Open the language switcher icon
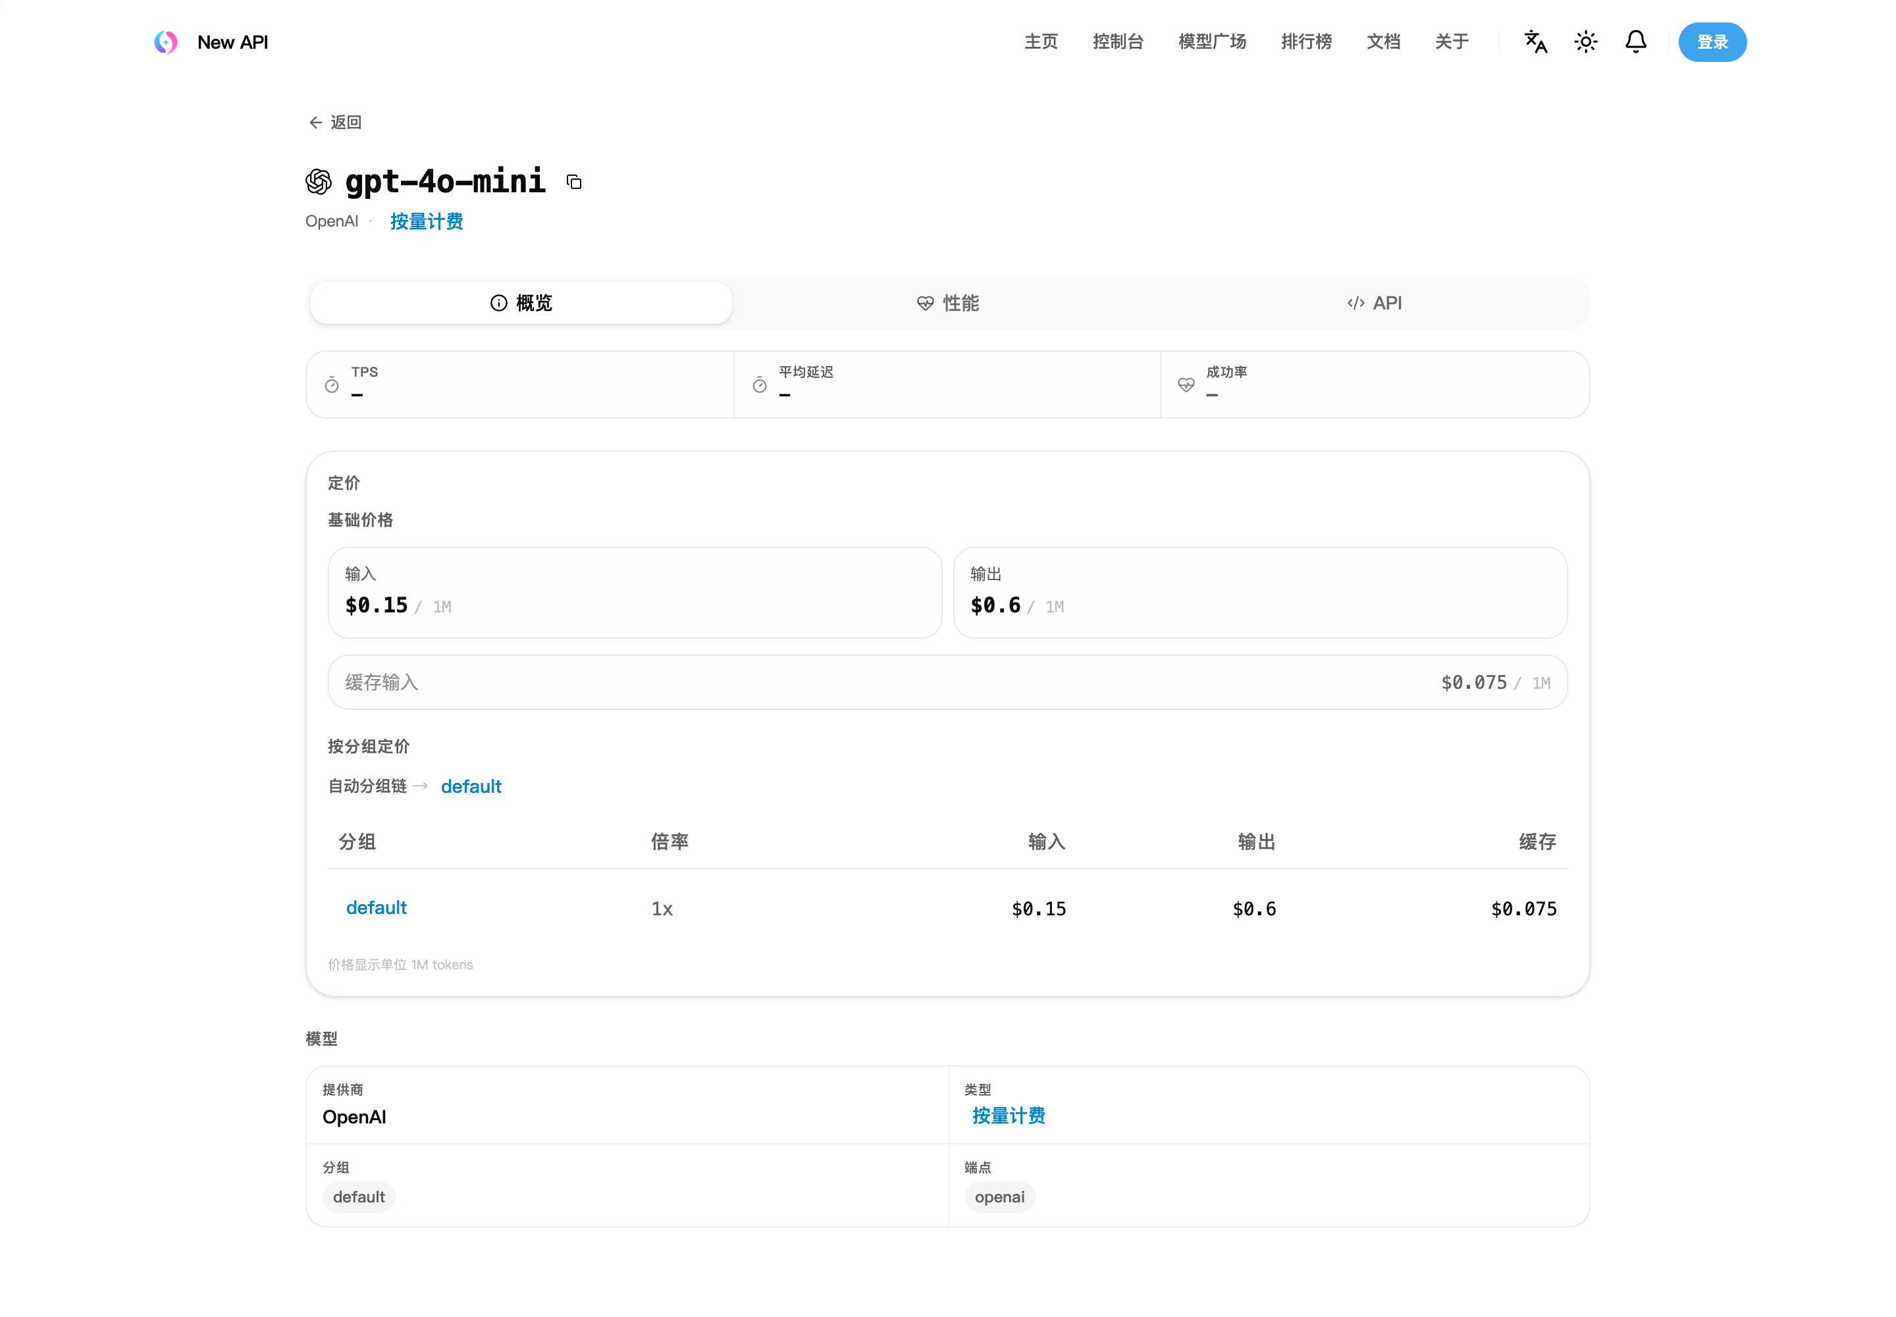The width and height of the screenshot is (1896, 1317). [1535, 42]
